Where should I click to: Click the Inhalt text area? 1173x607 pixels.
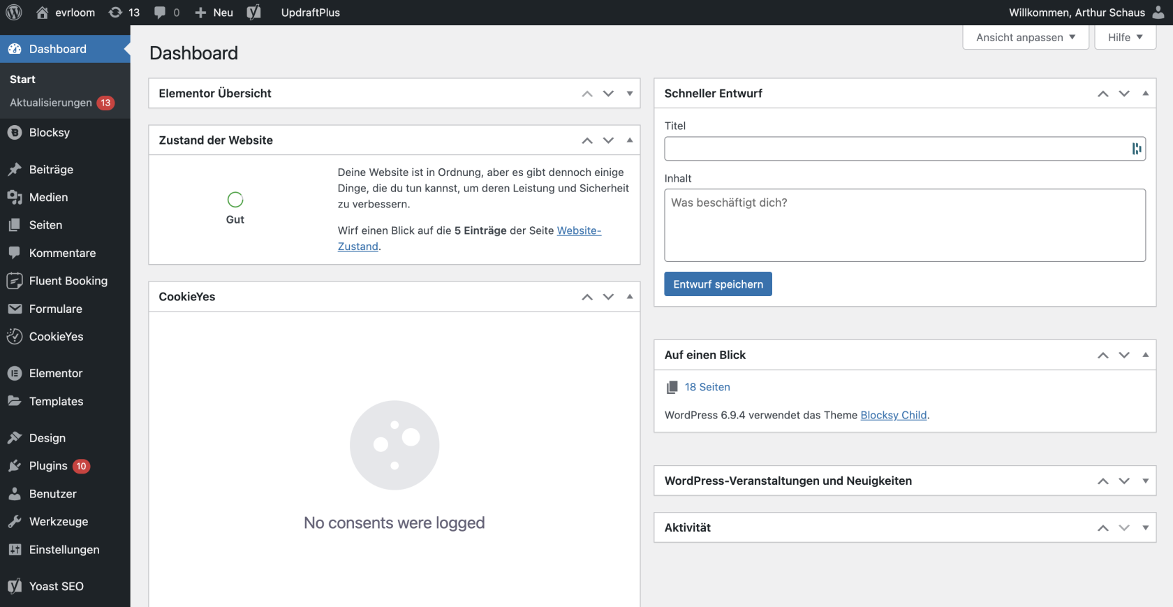905,226
